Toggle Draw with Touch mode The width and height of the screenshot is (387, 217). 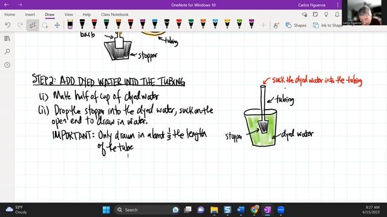[x=276, y=25]
